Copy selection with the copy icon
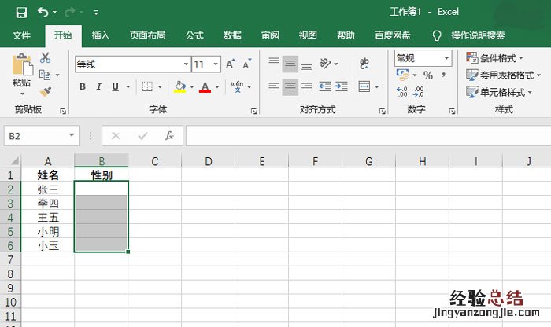The width and height of the screenshot is (551, 327). pos(45,75)
